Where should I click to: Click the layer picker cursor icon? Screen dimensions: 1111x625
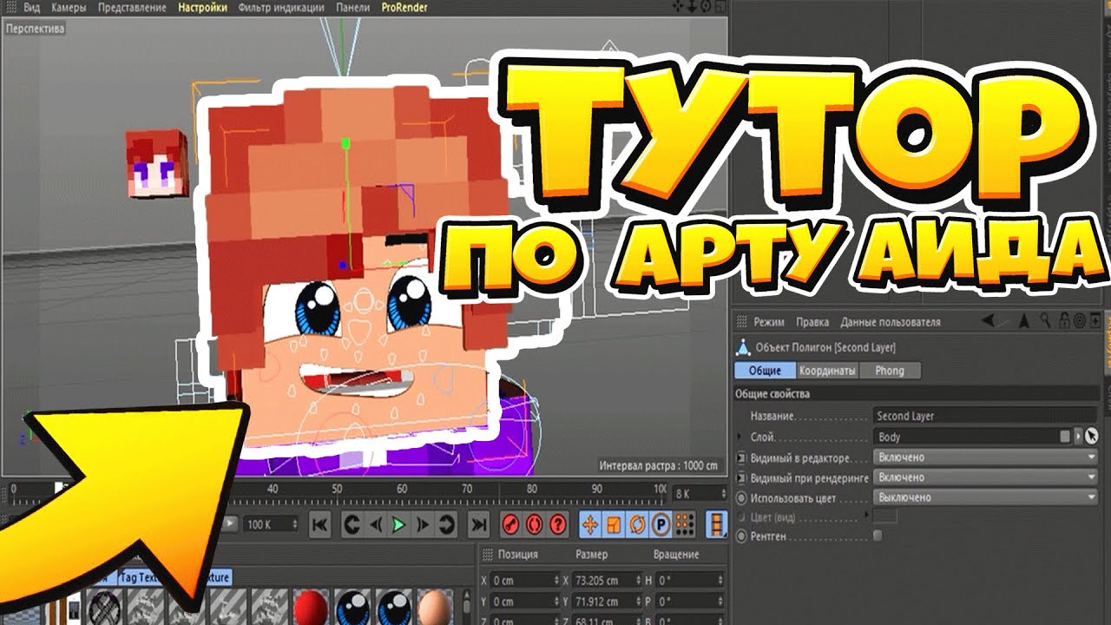(x=1092, y=437)
